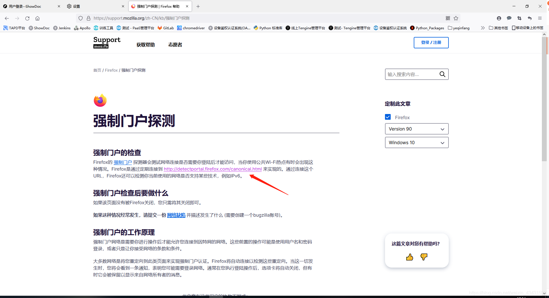Click the undo arrow toolbar icon
The image size is (549, 298).
[530, 18]
